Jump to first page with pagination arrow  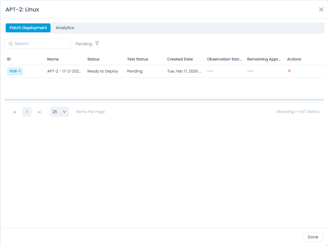point(14,112)
